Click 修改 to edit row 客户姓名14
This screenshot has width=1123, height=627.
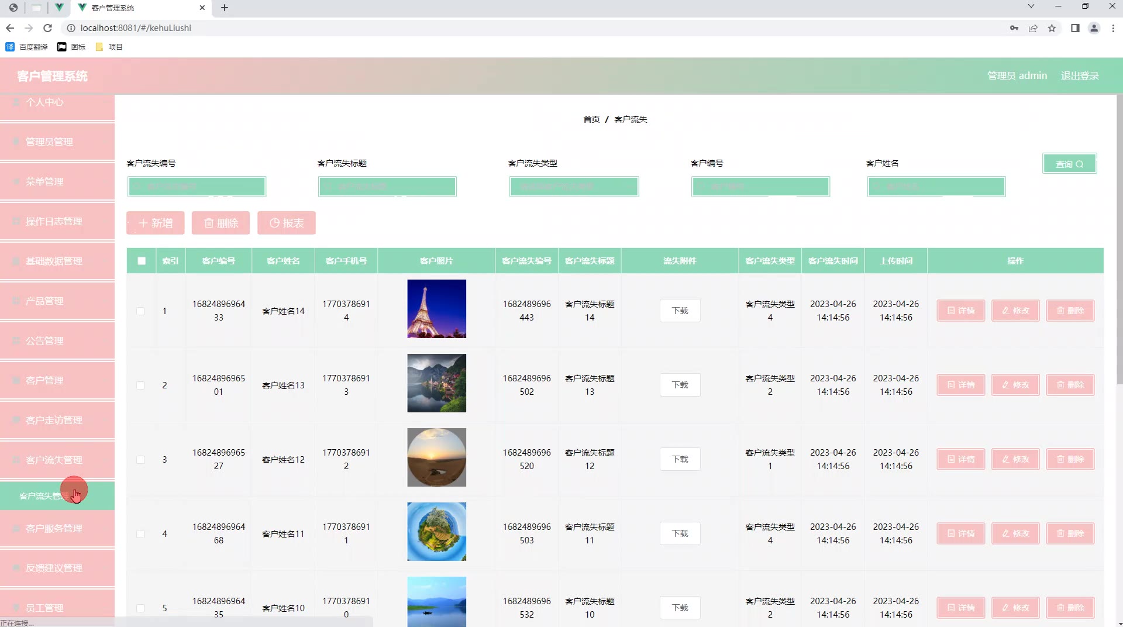tap(1015, 311)
